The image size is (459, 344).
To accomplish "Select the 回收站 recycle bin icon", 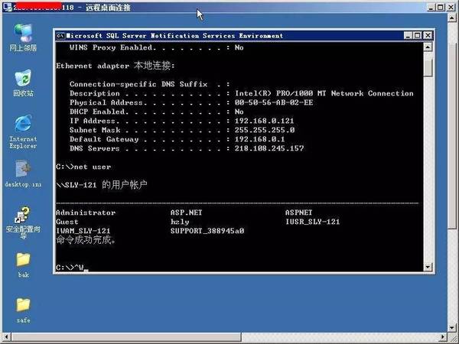I will coord(23,83).
